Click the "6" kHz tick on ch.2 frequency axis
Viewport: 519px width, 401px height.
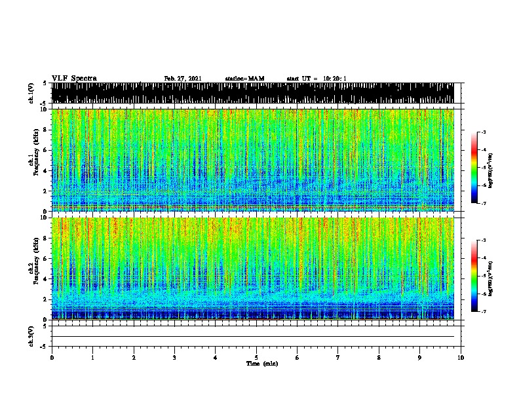pos(46,259)
